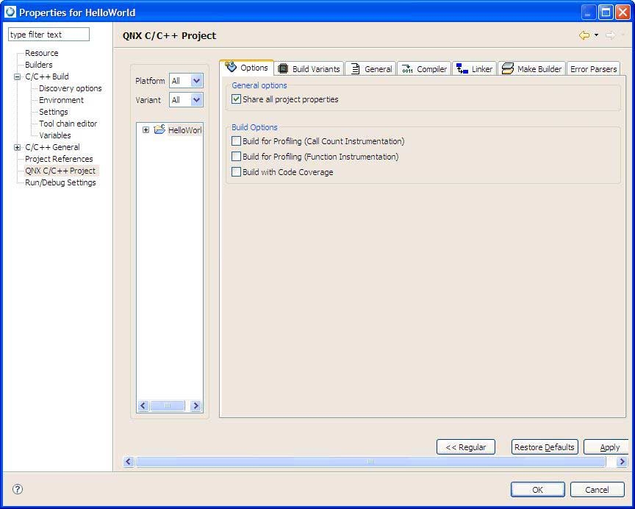Select the Compiler tab icon
The width and height of the screenshot is (635, 509).
406,68
